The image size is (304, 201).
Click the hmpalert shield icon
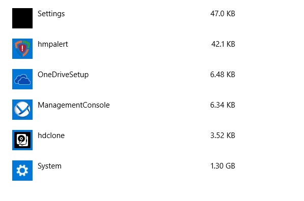coord(22,49)
